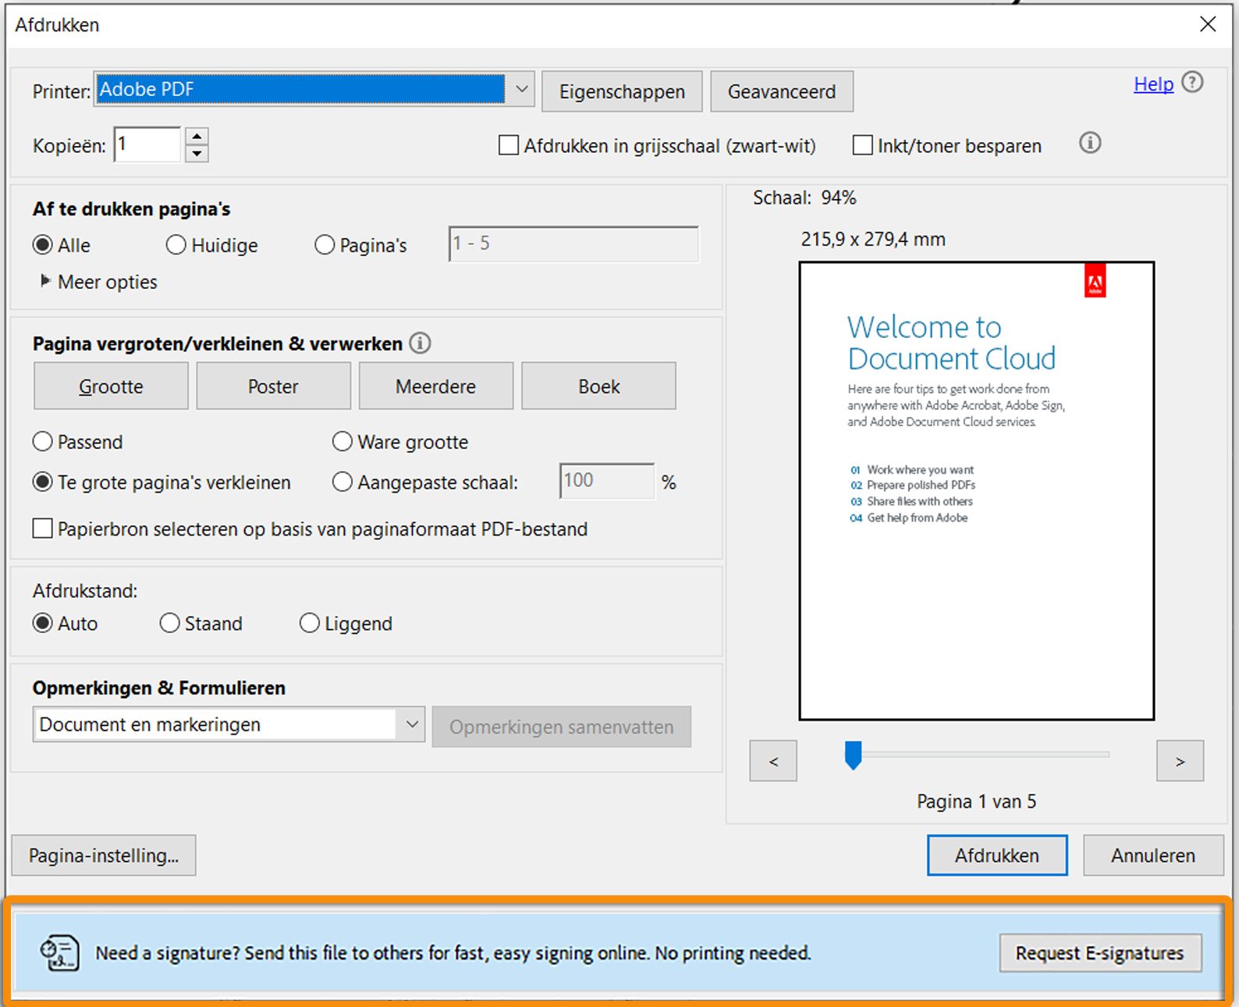
Task: Click the 'Pagina 1 van 5' label
Action: coord(977,801)
